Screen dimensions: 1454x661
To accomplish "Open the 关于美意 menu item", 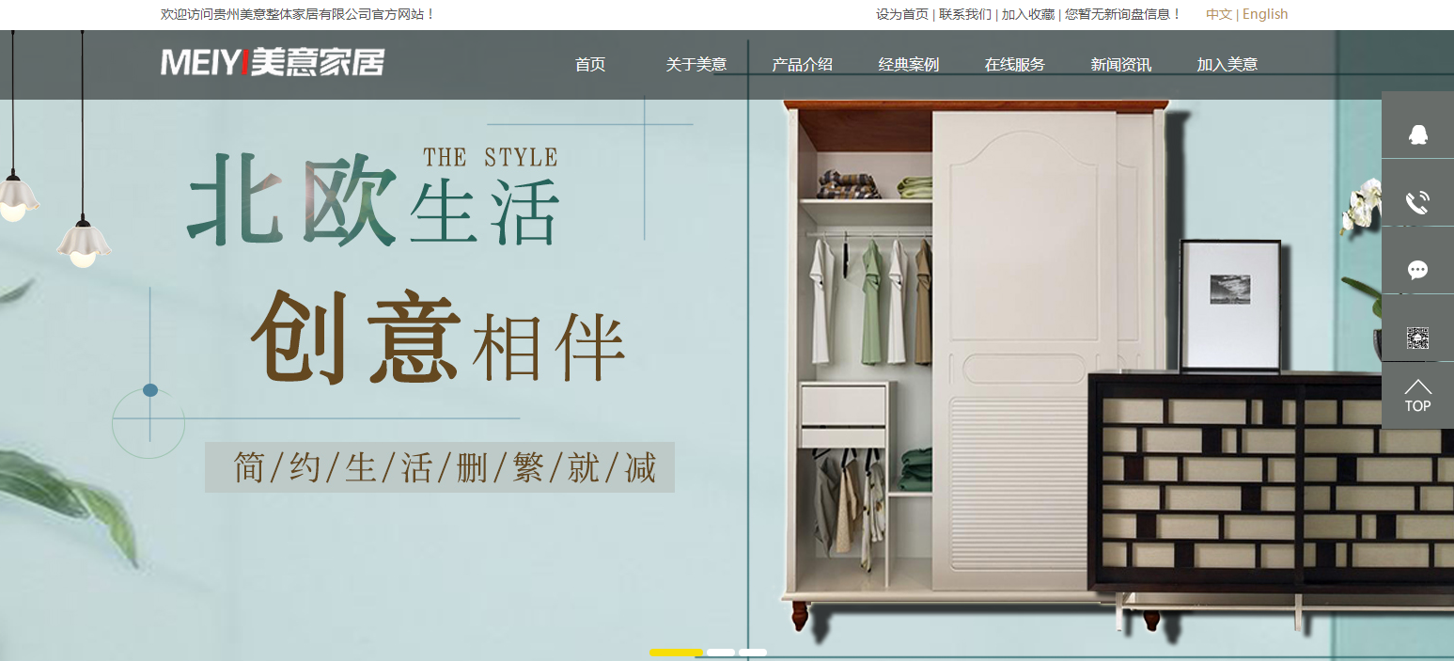I will click(696, 65).
